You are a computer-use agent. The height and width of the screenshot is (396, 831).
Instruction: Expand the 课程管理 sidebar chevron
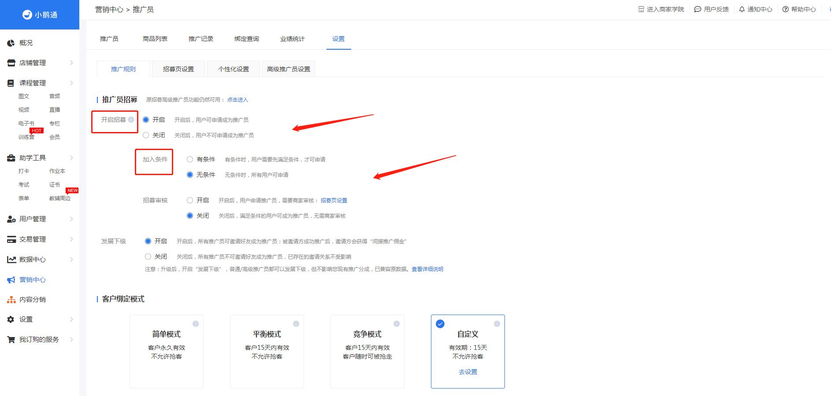[x=71, y=83]
